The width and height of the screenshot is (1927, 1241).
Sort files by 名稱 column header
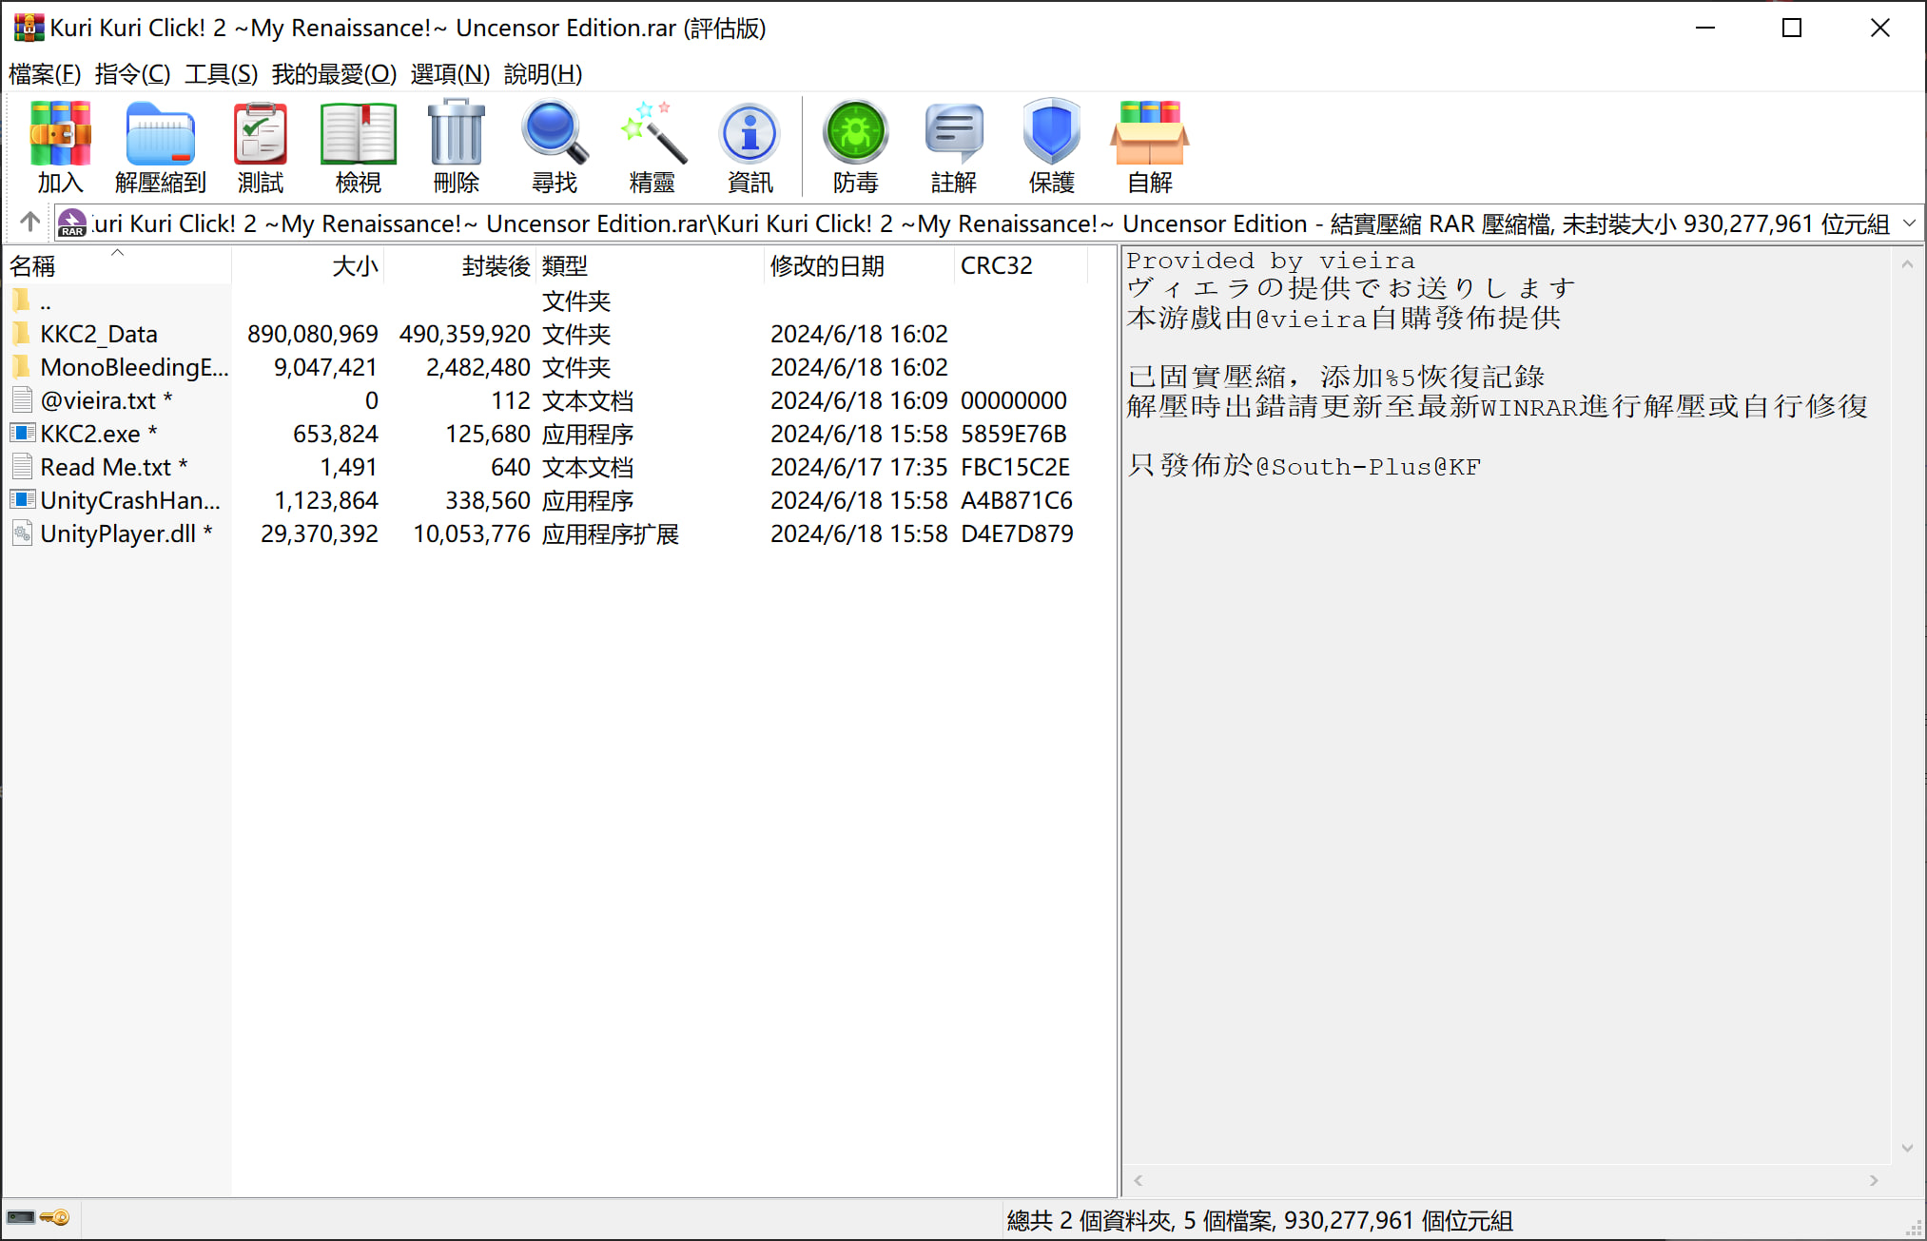coord(33,266)
